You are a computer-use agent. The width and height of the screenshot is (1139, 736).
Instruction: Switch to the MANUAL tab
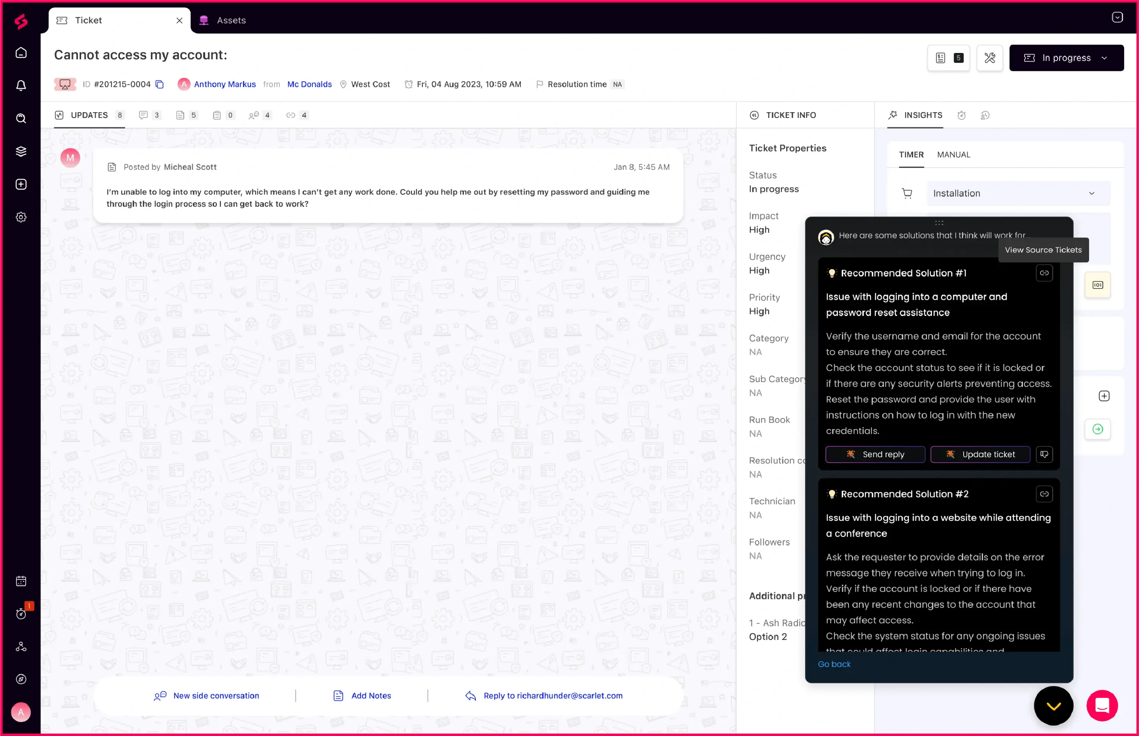pyautogui.click(x=953, y=154)
